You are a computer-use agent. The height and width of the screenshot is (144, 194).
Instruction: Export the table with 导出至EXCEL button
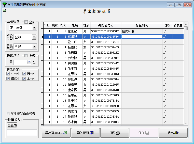point(56,133)
